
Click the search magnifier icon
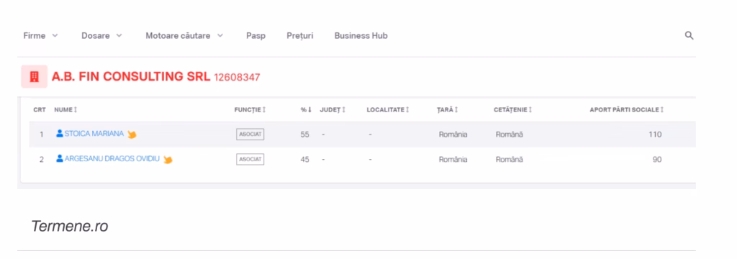689,35
